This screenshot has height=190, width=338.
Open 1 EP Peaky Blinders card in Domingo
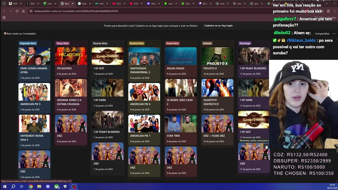pyautogui.click(x=253, y=62)
